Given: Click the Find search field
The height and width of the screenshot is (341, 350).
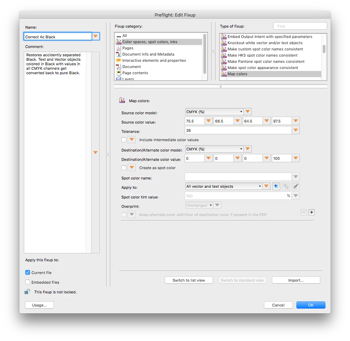Looking at the screenshot, I should click(300, 26).
